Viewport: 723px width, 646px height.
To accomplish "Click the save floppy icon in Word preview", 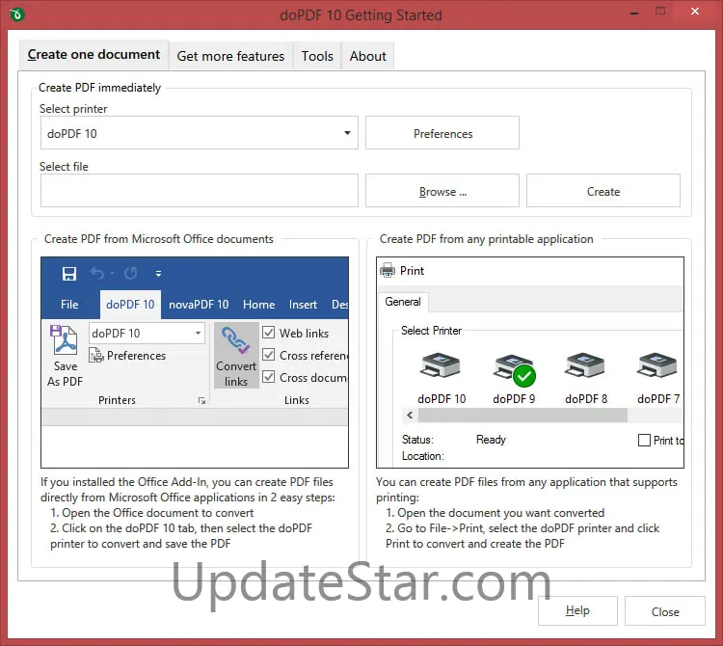I will [69, 274].
